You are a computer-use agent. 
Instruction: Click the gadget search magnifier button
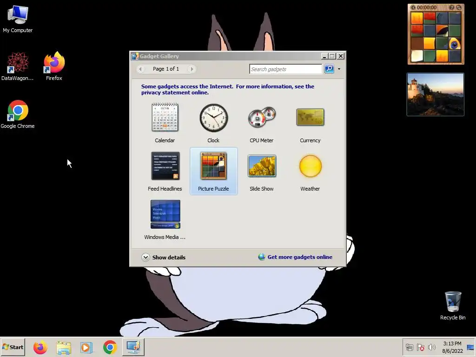pyautogui.click(x=329, y=69)
